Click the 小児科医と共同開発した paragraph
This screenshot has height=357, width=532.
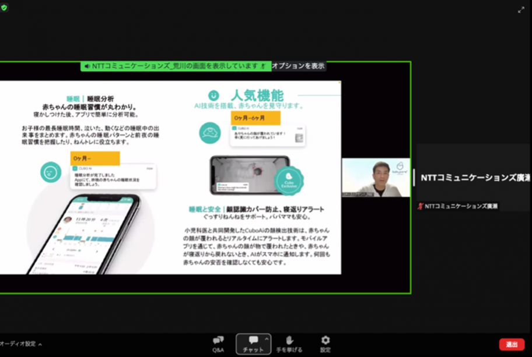[x=257, y=246]
